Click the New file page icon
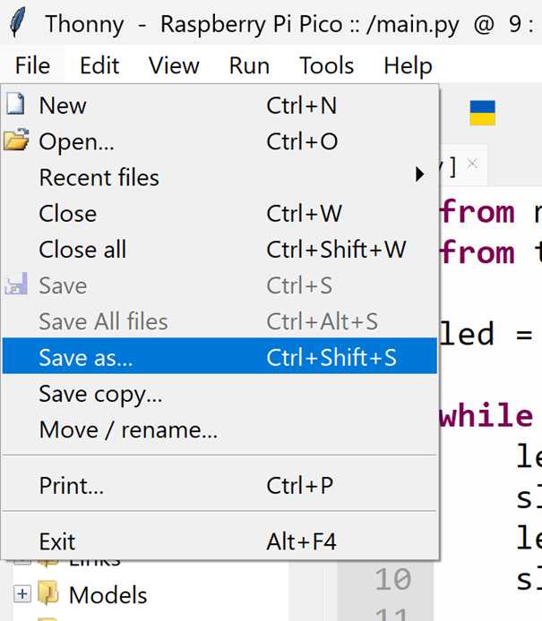This screenshot has width=542, height=621. [x=15, y=105]
